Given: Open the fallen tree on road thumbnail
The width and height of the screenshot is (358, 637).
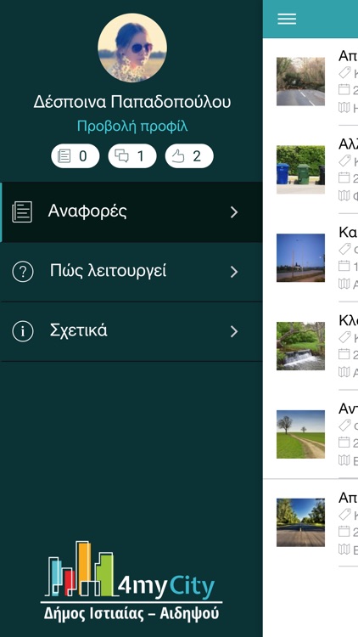Looking at the screenshot, I should [x=301, y=82].
